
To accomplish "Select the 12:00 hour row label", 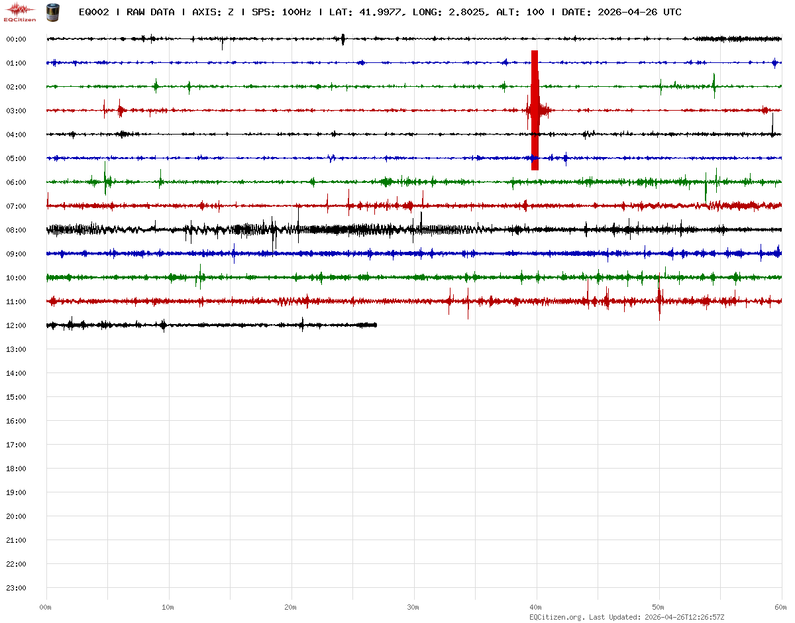I will tap(16, 325).
